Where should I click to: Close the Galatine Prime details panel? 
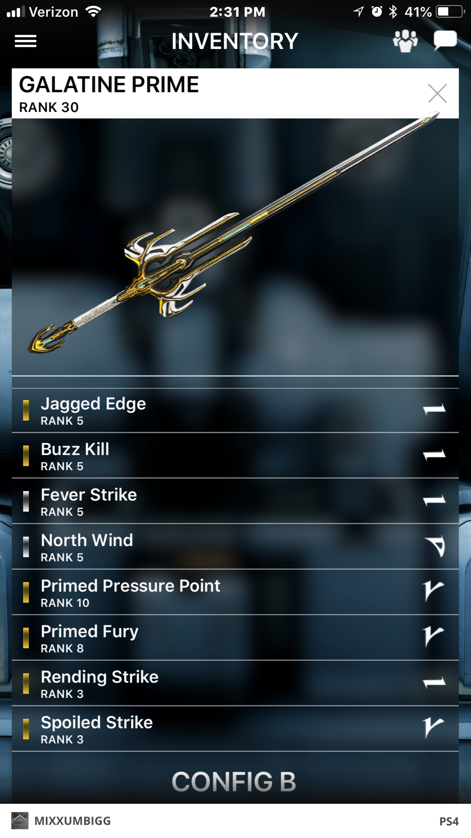(438, 93)
